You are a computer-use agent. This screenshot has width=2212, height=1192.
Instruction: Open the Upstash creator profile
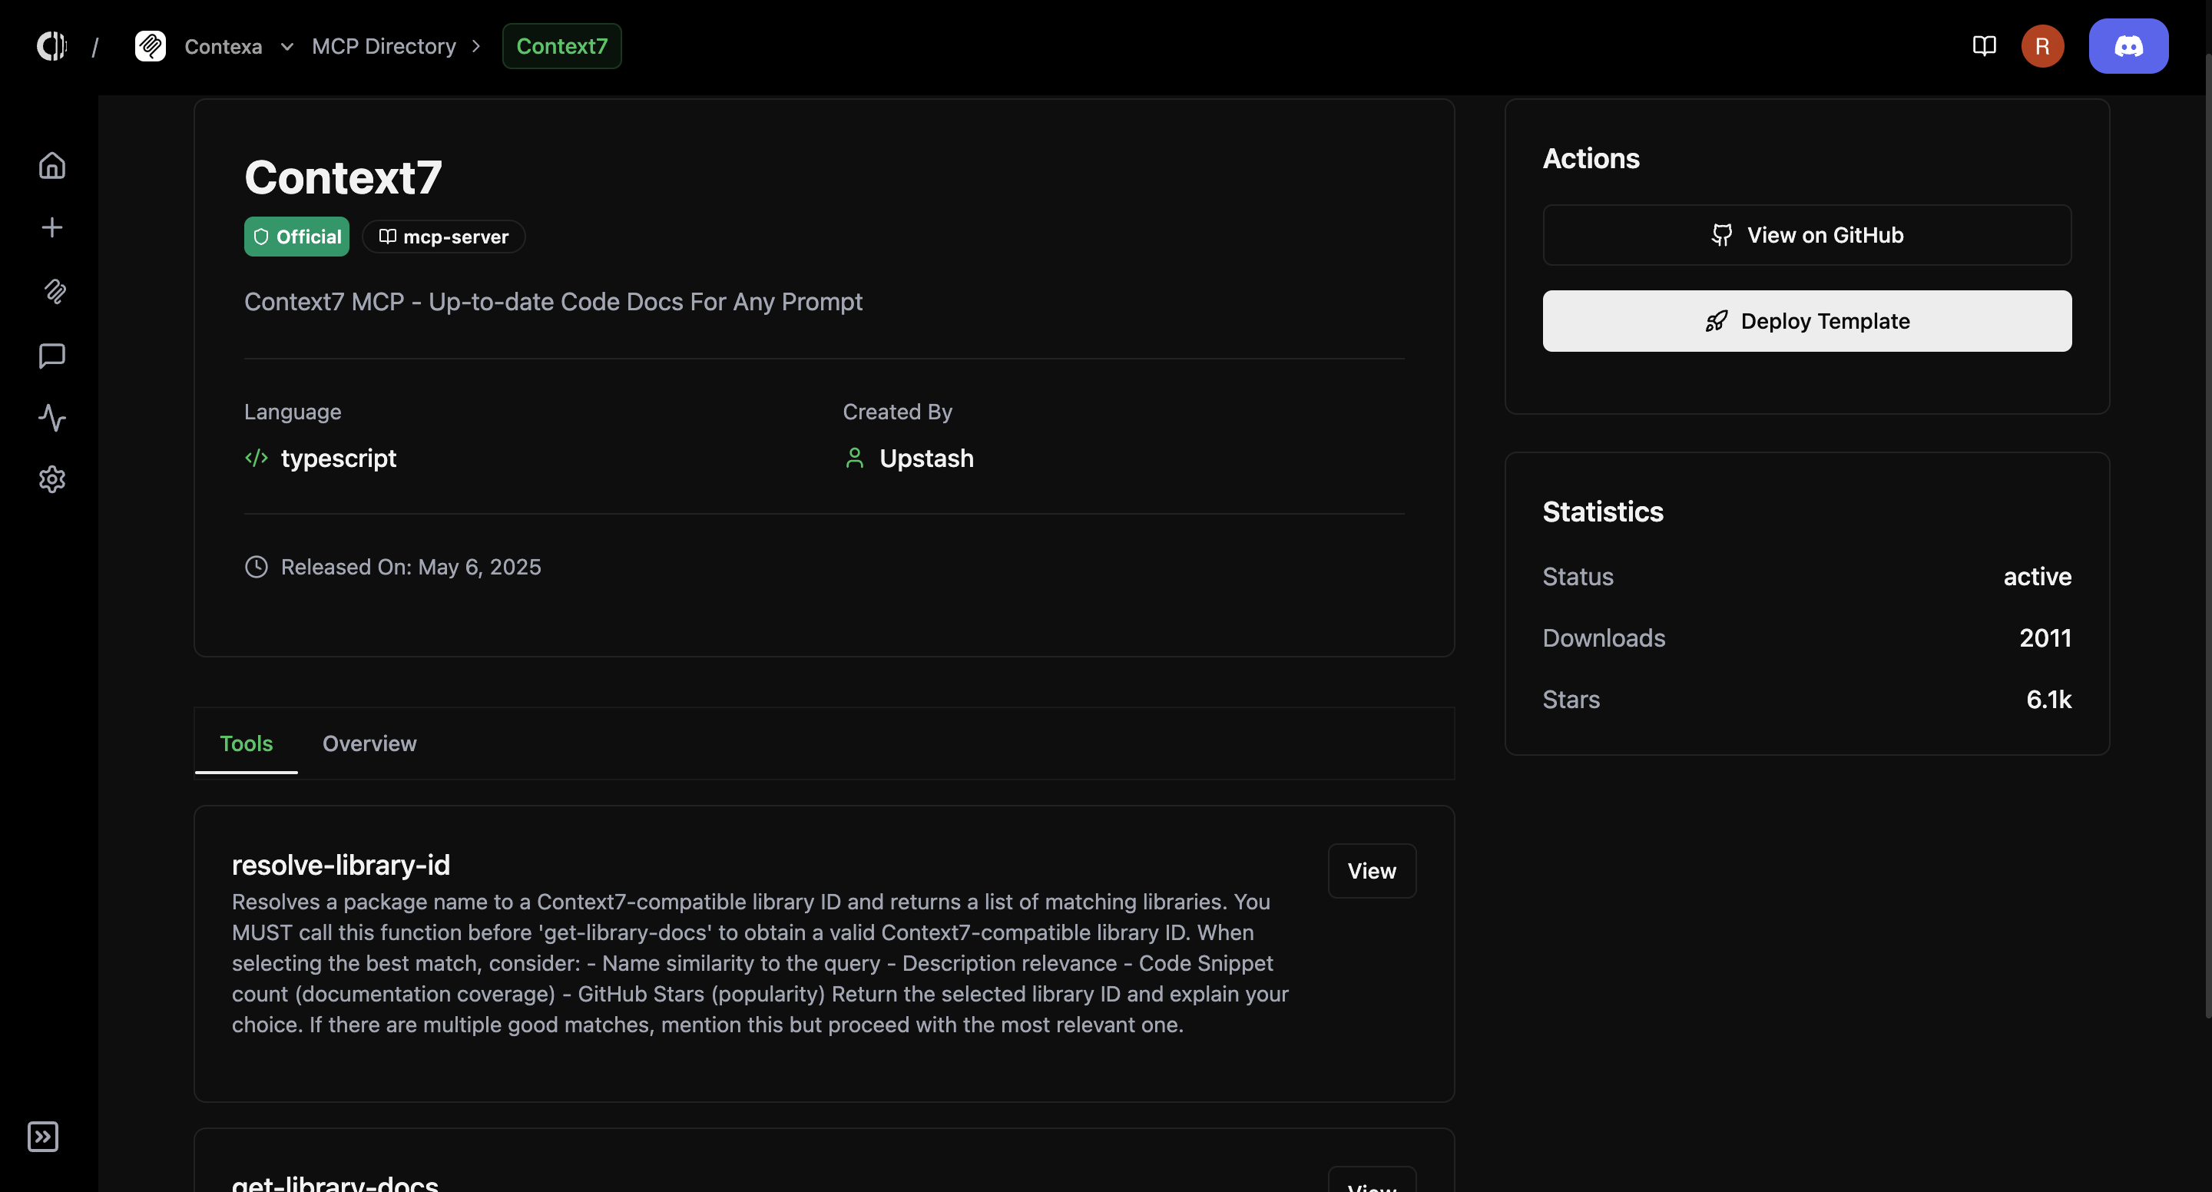coord(926,458)
